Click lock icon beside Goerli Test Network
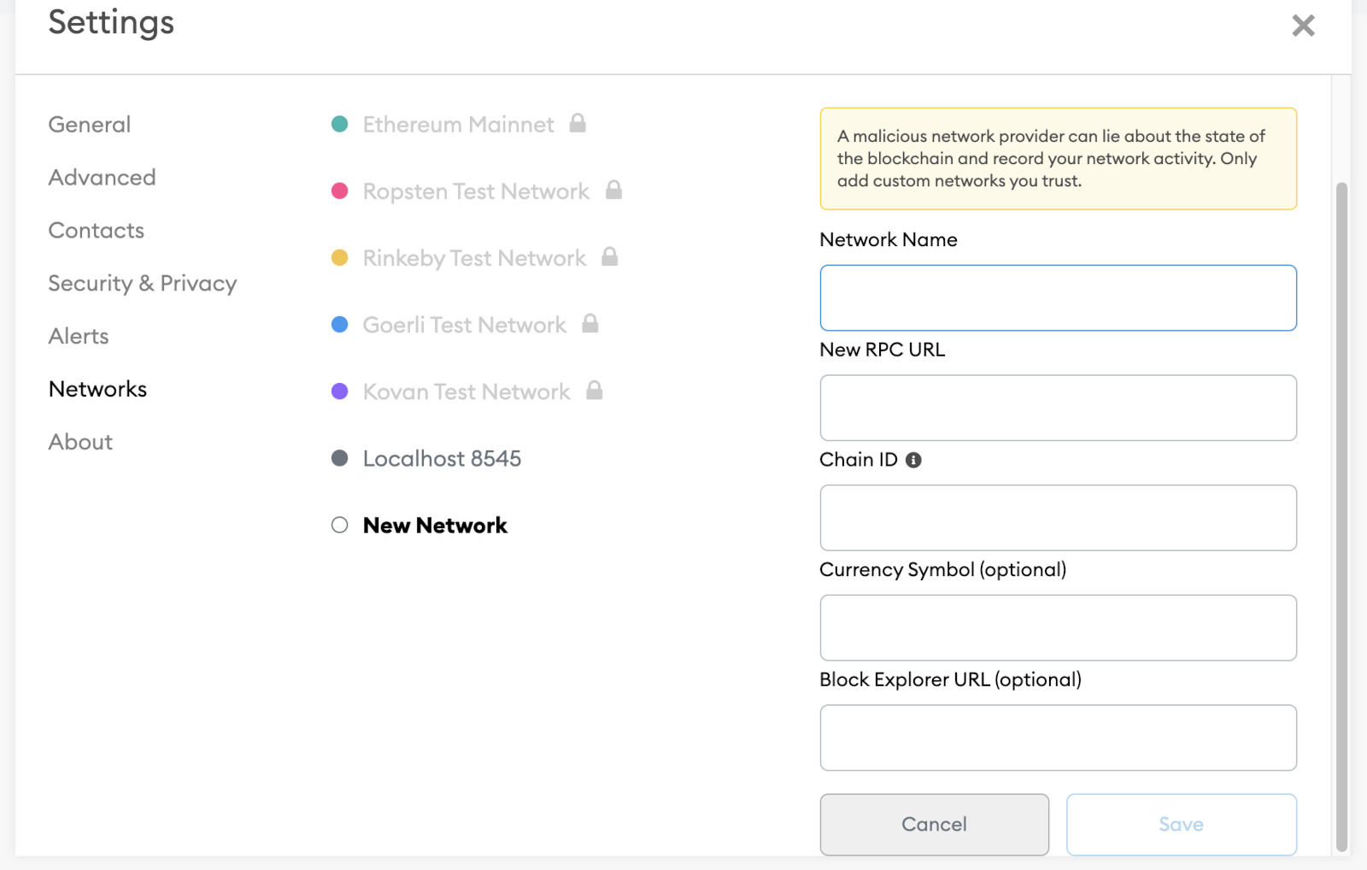Image resolution: width=1367 pixels, height=870 pixels. click(590, 323)
